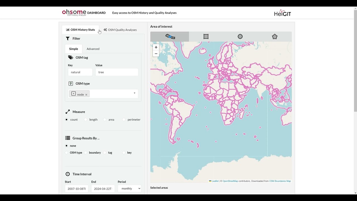This screenshot has width=357, height=201.
Task: Zoom in on the map
Action: click(156, 47)
